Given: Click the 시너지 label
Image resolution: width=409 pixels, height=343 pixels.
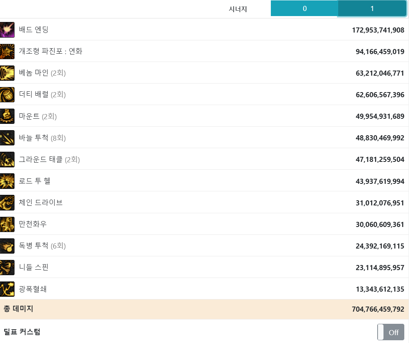Looking at the screenshot, I should [238, 9].
